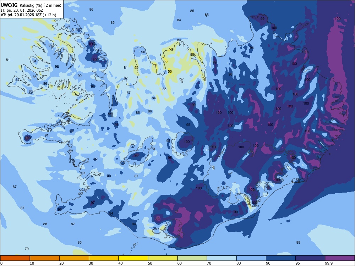Choose the amber 30–40 legend color band
This screenshot has height=266, width=355.
[x=104, y=258]
